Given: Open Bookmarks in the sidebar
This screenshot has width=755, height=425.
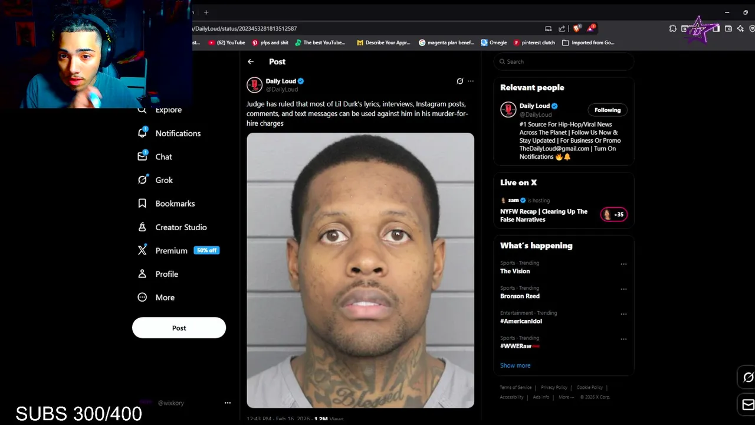Looking at the screenshot, I should 175,204.
